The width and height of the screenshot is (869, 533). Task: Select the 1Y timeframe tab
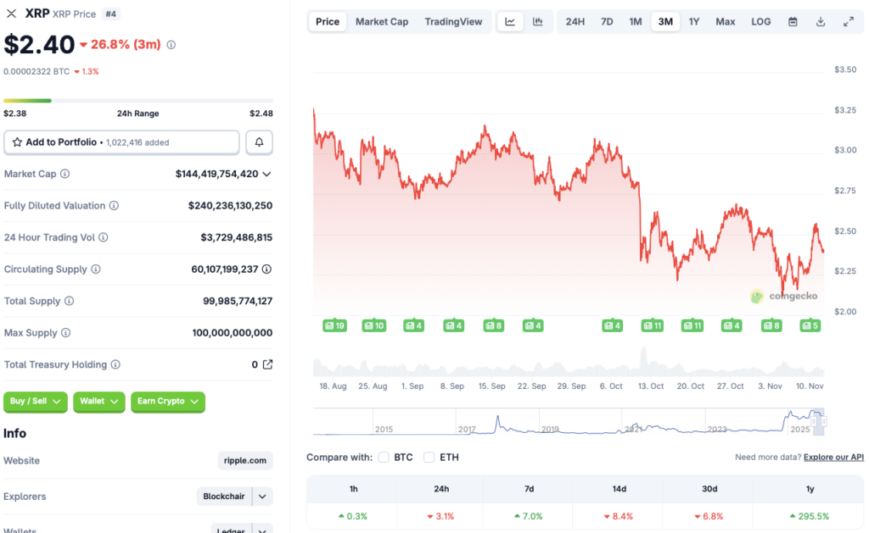[x=694, y=21]
